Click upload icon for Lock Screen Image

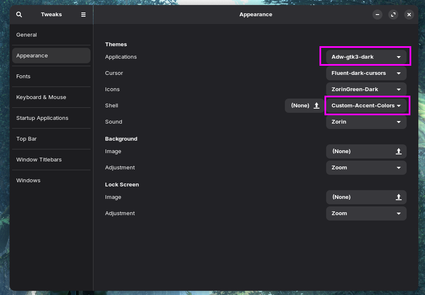(398, 197)
